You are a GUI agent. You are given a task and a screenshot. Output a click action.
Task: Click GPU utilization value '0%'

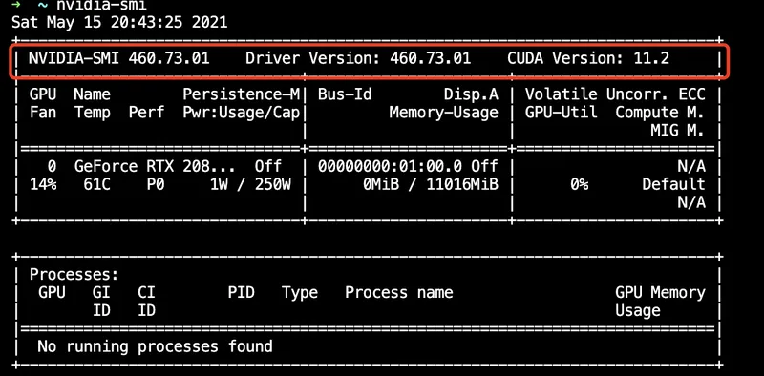[580, 184]
